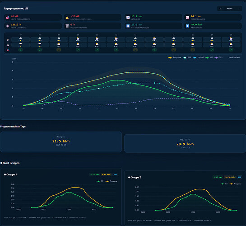Click the blue P10 Tagesprognose icon
246x226 pixels.
point(128,26)
